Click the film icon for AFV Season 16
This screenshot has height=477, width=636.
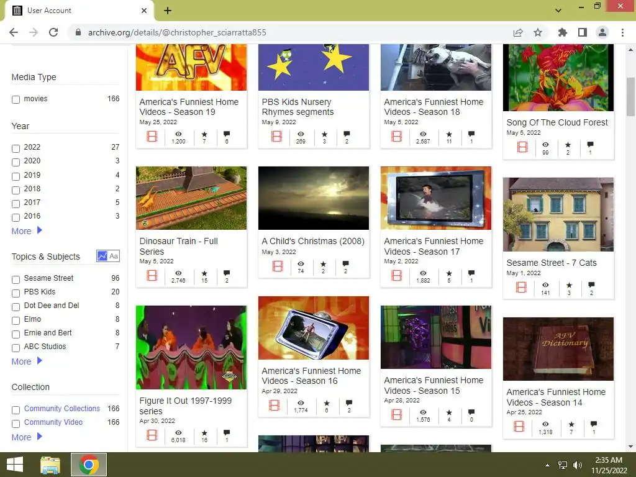274,405
